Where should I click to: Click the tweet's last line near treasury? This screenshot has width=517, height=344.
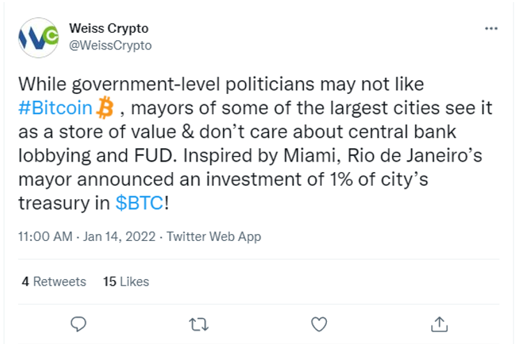click(x=93, y=203)
